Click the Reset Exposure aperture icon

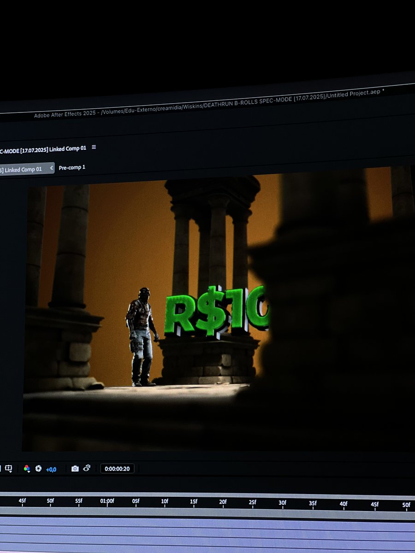38,469
